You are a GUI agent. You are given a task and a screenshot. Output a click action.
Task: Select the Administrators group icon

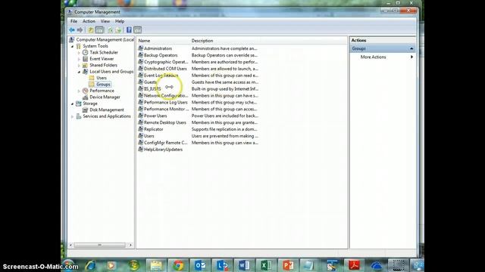(x=141, y=48)
